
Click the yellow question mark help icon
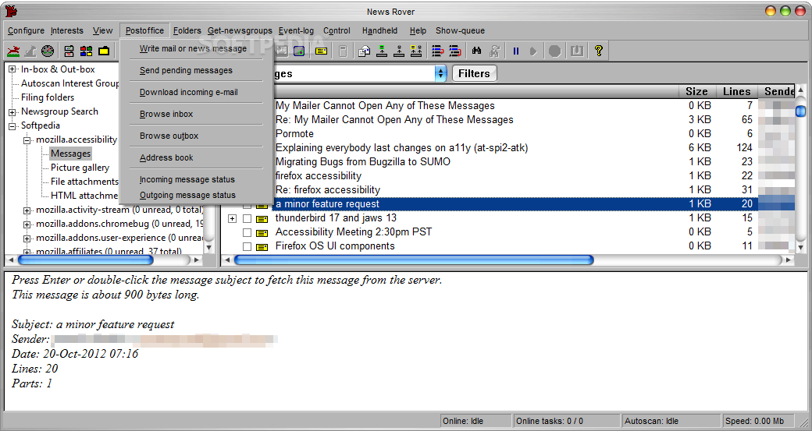coord(599,51)
